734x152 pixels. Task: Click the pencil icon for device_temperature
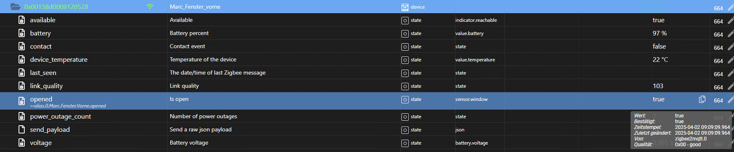730,60
